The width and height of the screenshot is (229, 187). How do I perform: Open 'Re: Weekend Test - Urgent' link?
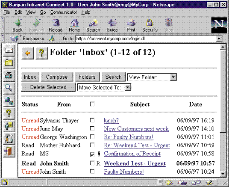click(137, 145)
